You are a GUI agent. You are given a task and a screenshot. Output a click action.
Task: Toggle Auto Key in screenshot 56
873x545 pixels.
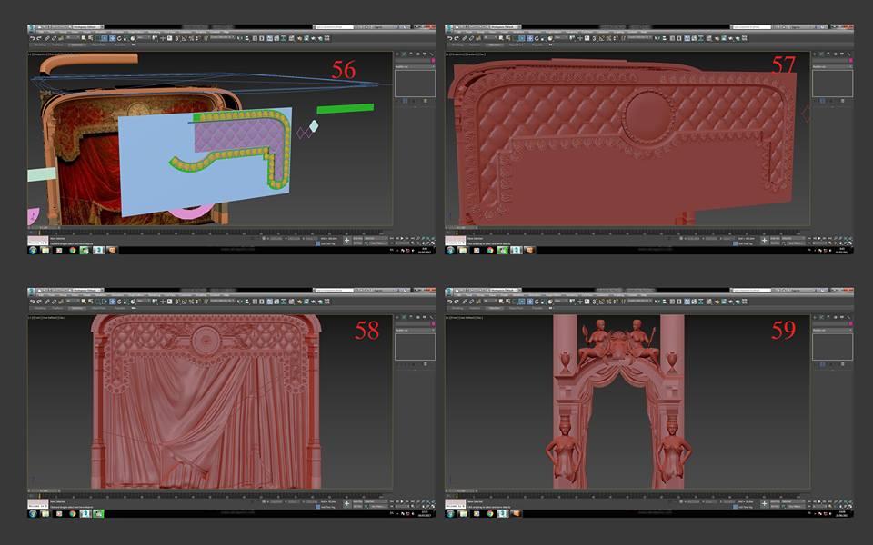click(357, 239)
